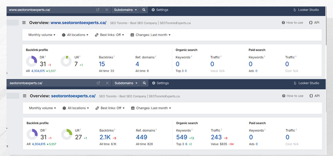Click the Ref. domains info icon in the top panel
The height and width of the screenshot is (156, 333).
coord(155,57)
